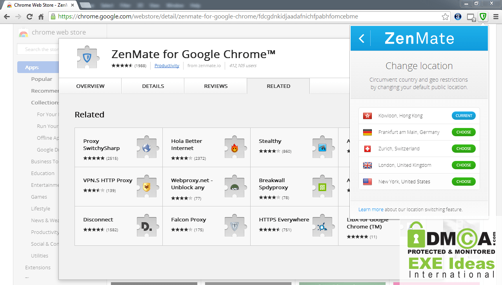Open VPN.S HTTP Proxy title
The image size is (502, 285).
pyautogui.click(x=108, y=180)
